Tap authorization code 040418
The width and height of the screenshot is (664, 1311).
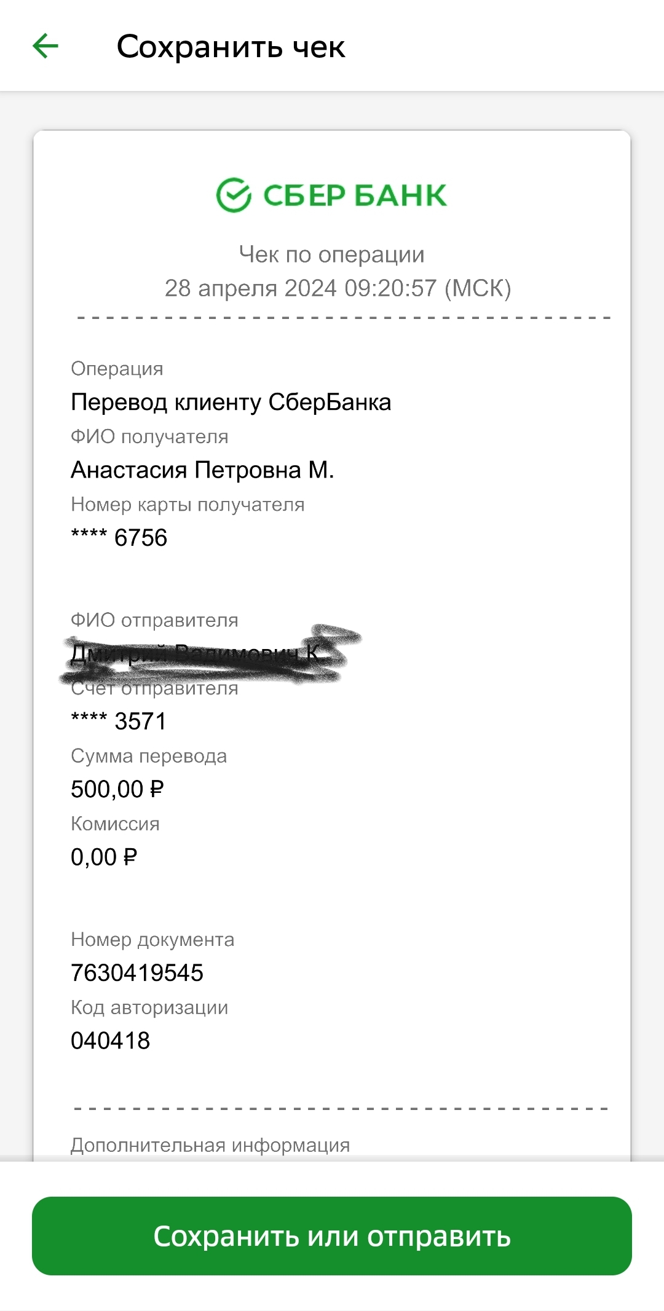tap(110, 1041)
